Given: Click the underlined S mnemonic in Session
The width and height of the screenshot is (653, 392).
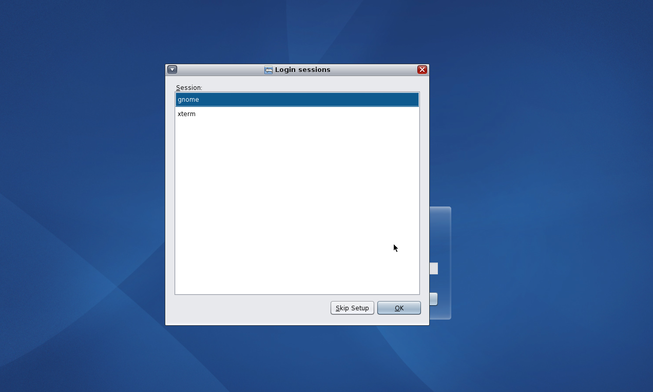Looking at the screenshot, I should [x=179, y=87].
